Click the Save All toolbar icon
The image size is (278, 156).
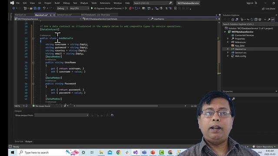tap(39, 8)
